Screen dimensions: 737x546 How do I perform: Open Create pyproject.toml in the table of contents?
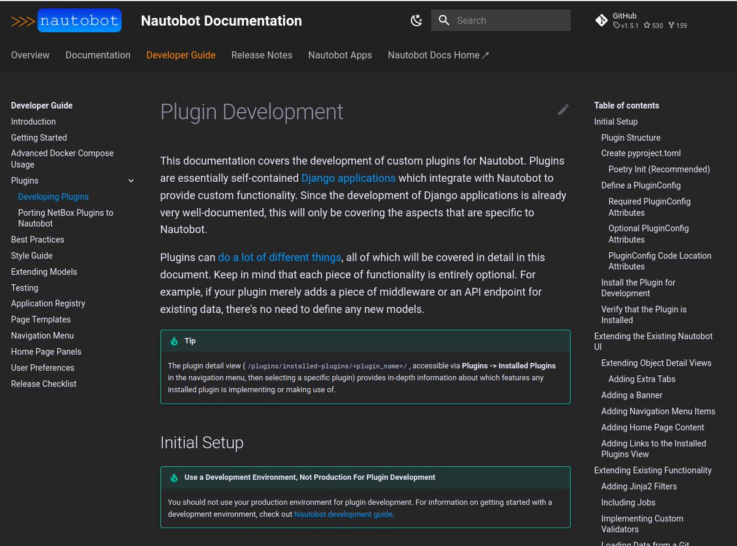[x=641, y=153]
